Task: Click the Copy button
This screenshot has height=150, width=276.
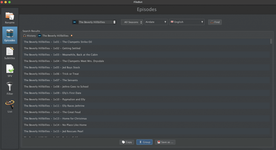Action: click(127, 142)
